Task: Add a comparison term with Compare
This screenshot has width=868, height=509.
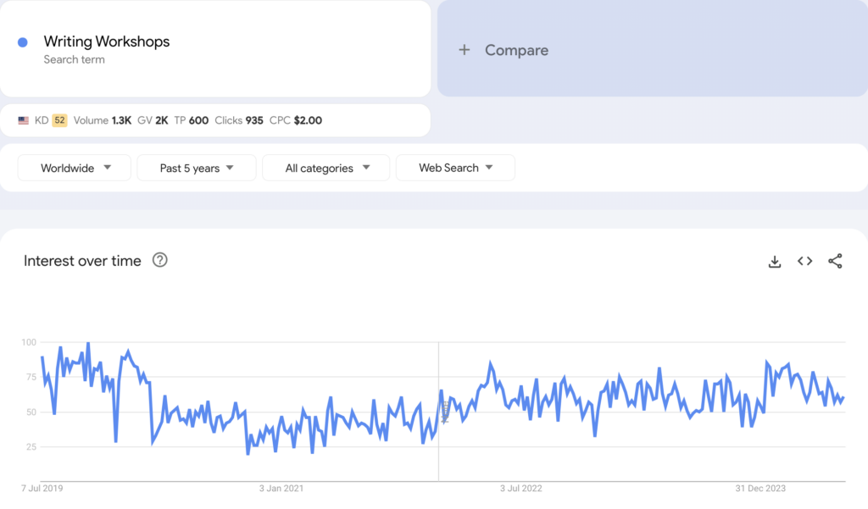Action: (504, 51)
